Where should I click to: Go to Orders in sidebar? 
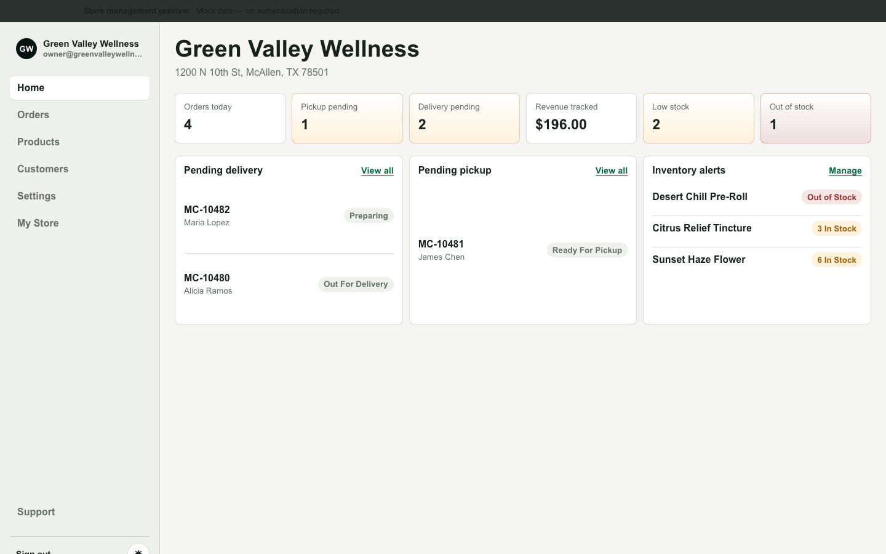79,115
